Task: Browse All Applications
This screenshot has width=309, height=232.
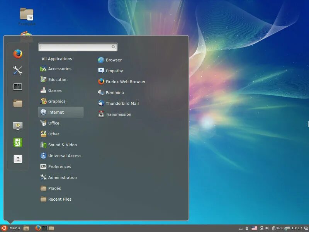Action: click(x=56, y=58)
